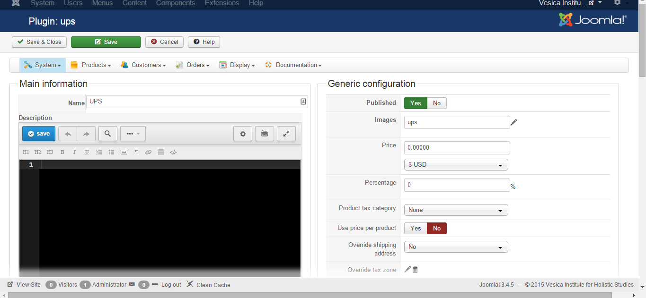
Task: Insert an H1 heading
Action: click(x=26, y=152)
